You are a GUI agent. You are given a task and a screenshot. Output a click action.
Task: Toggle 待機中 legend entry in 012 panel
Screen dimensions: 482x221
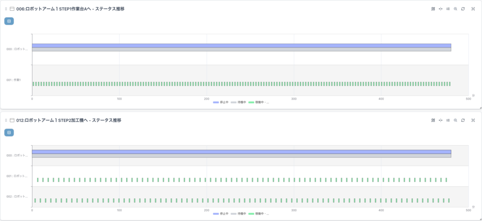[x=238, y=213]
